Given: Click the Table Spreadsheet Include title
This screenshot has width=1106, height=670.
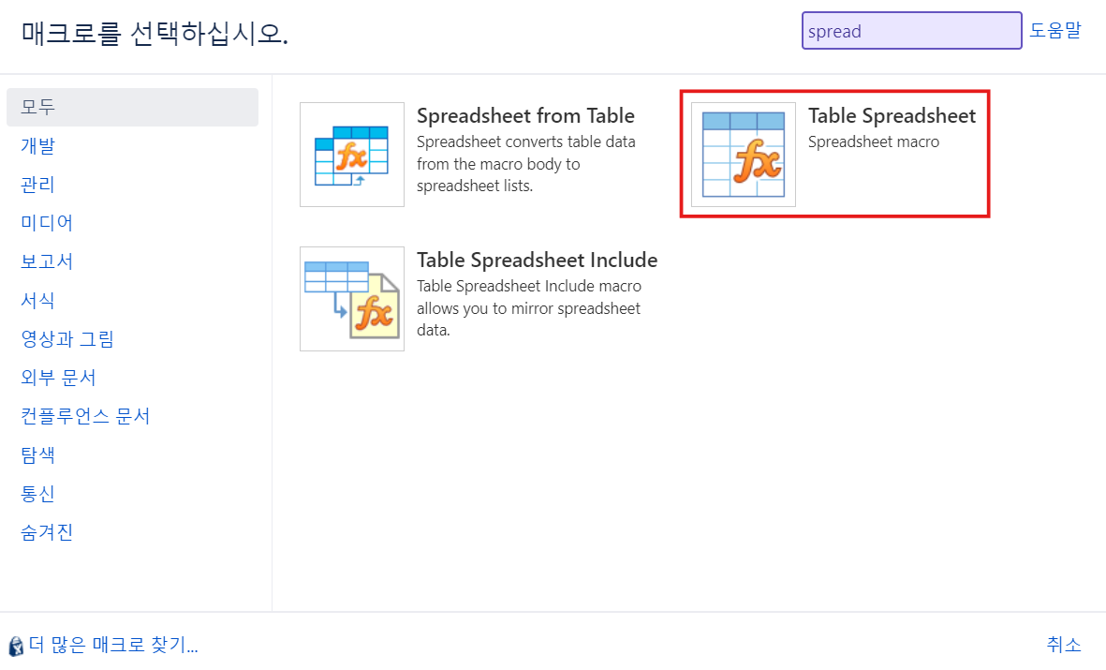Looking at the screenshot, I should click(537, 260).
